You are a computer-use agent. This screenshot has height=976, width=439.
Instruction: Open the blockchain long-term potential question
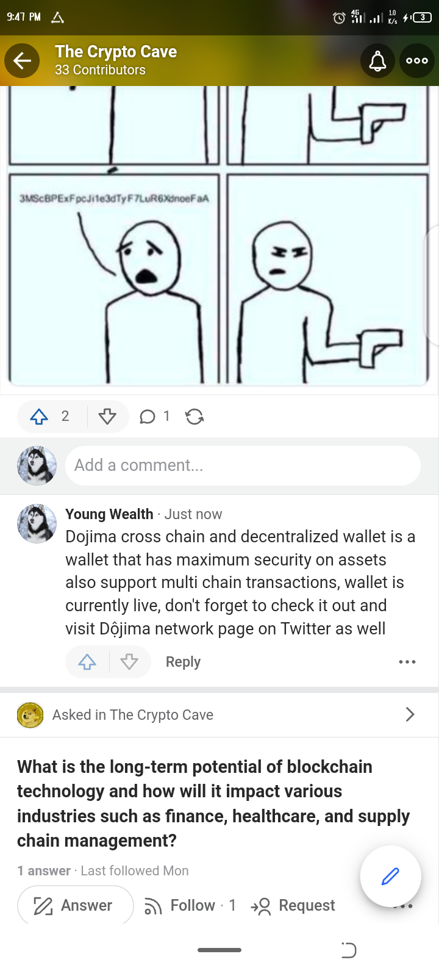point(213,803)
